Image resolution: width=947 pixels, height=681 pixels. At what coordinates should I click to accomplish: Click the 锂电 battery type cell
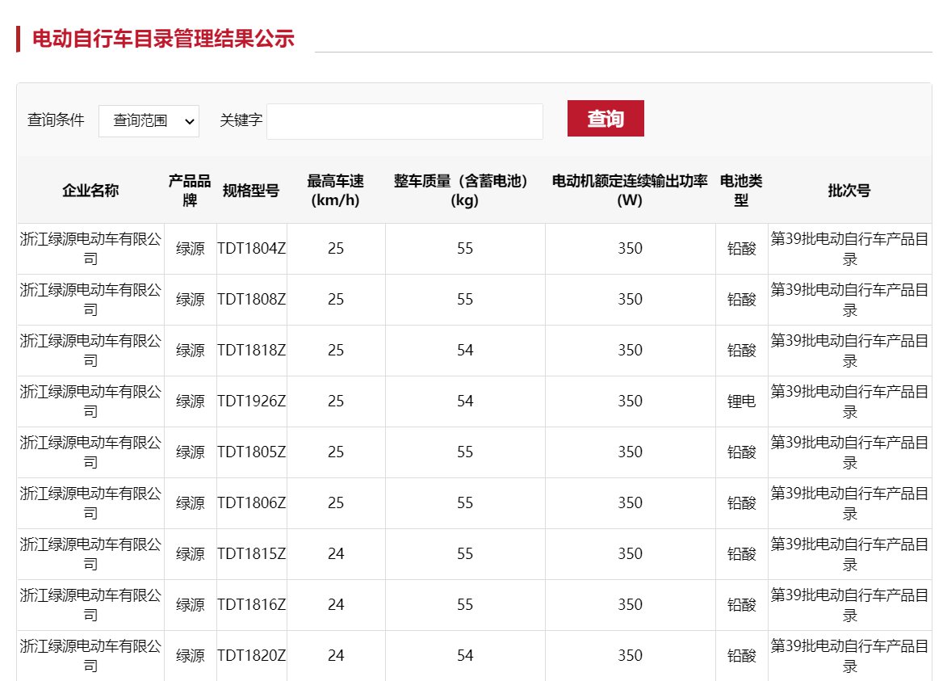(x=741, y=401)
